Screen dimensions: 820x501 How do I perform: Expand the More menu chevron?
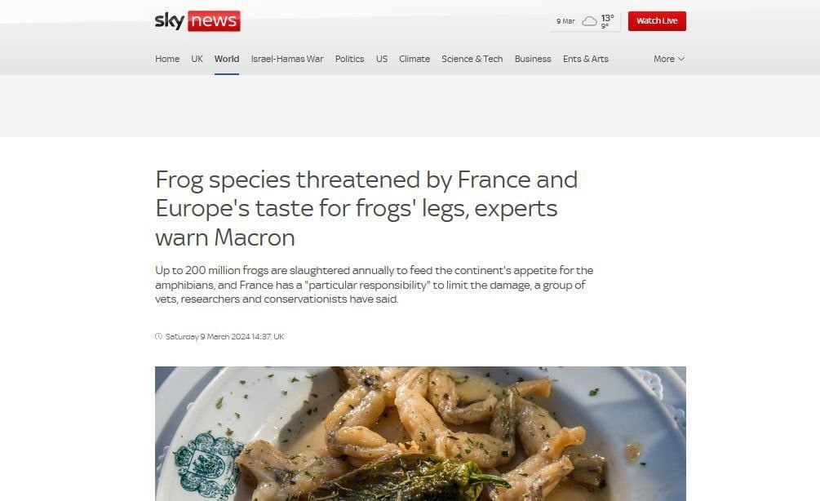(x=681, y=59)
